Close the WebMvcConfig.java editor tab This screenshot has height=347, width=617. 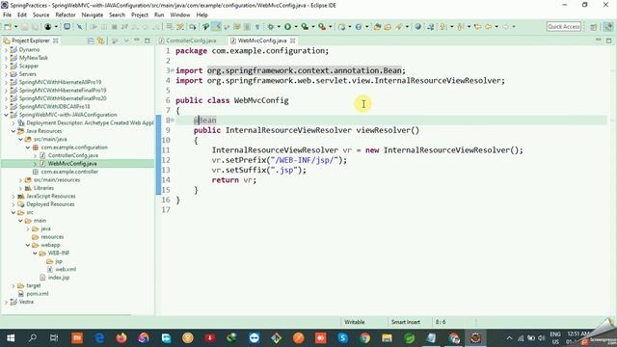293,40
